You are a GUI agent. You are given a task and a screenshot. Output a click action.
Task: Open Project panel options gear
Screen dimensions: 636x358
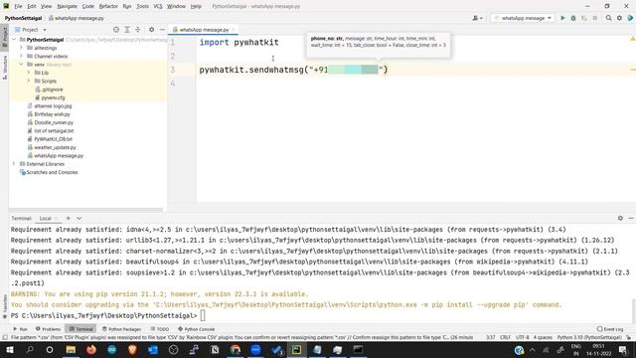(x=151, y=30)
